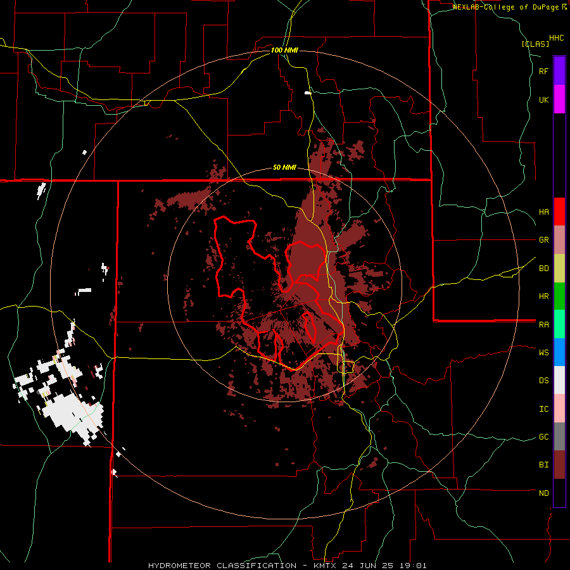This screenshot has height=570, width=570.
Task: Click the UK legend label
Action: (x=543, y=100)
